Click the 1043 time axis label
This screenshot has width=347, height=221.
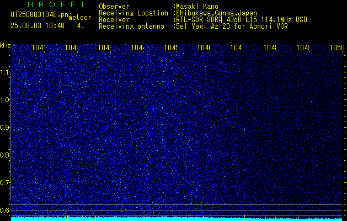click(105, 48)
